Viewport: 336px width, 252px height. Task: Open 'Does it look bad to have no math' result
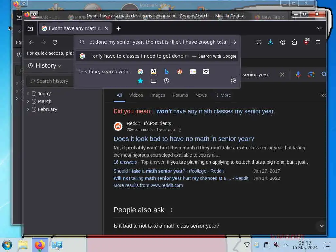pos(184,139)
